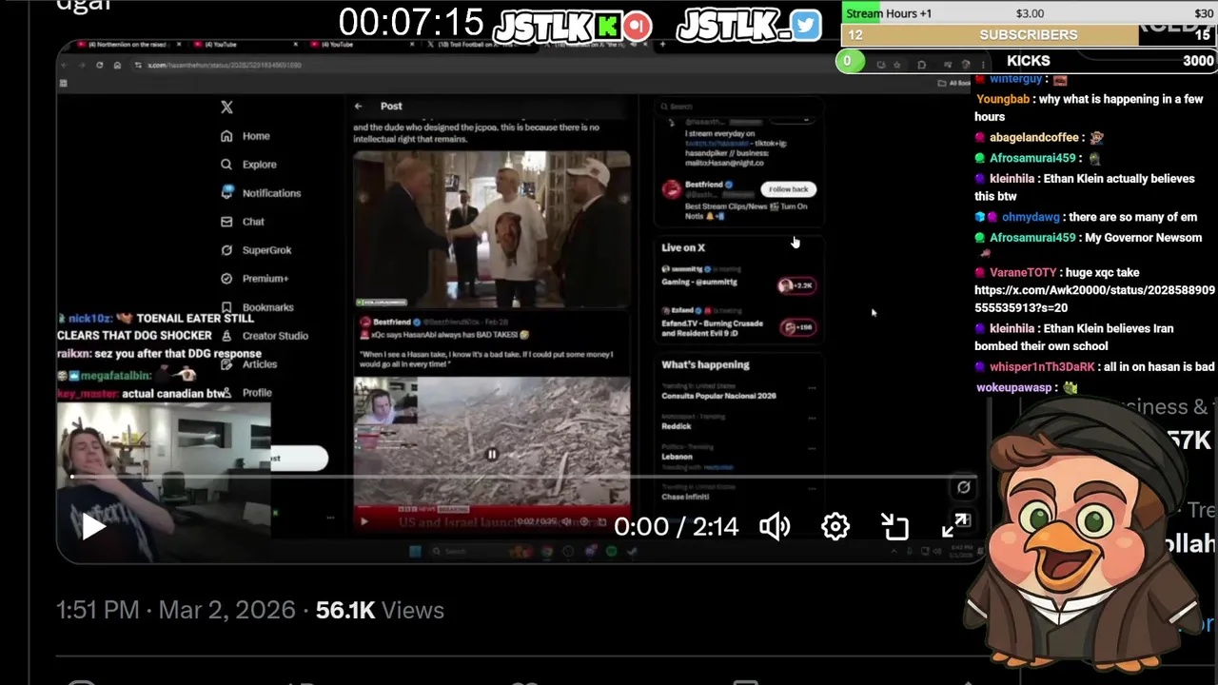
Task: Click the Grok icon above the fullscreen button
Action: point(963,487)
